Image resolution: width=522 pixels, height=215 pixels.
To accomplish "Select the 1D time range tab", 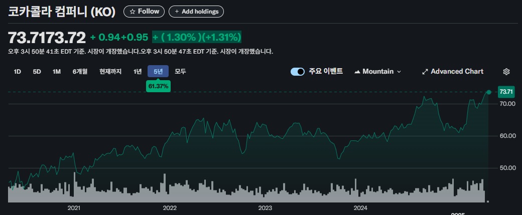I will point(17,72).
